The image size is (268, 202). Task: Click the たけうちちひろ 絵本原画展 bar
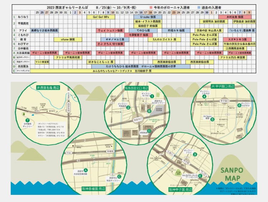141,66
